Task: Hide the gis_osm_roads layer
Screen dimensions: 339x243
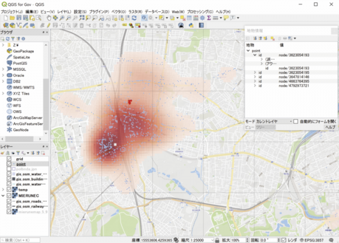Action: [x=9, y=201]
